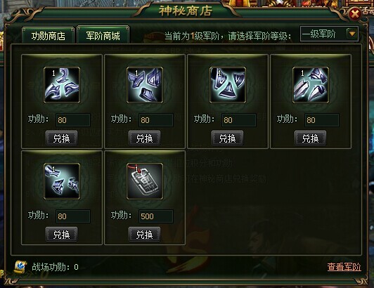Click the battlefield merit scroll icon
The image size is (374, 288).
point(20,267)
